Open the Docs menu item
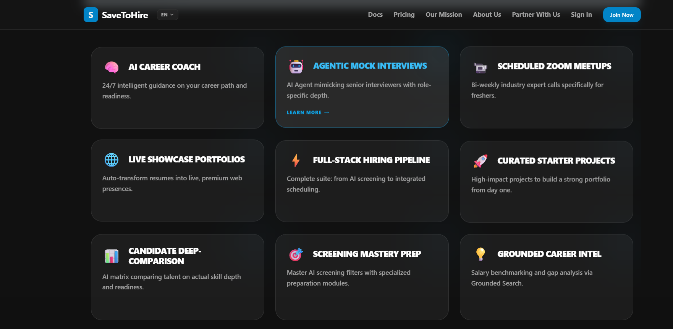 click(x=375, y=14)
